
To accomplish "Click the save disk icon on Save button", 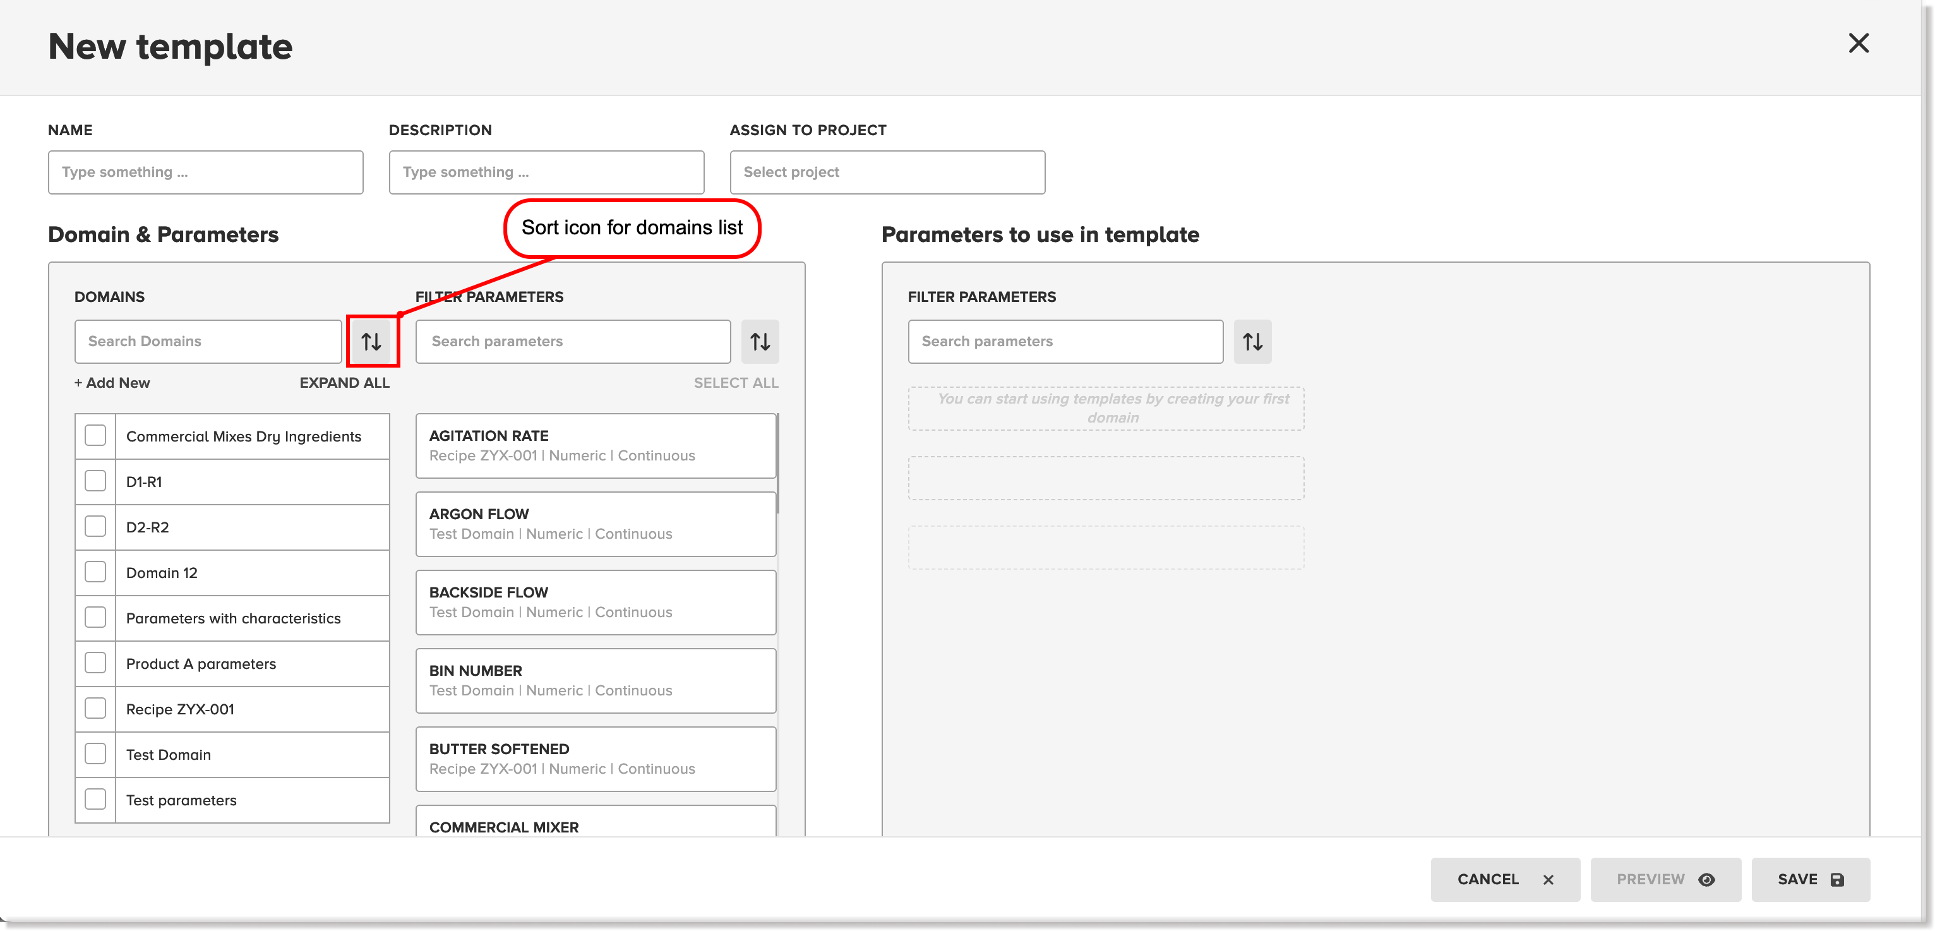I will click(x=1836, y=879).
